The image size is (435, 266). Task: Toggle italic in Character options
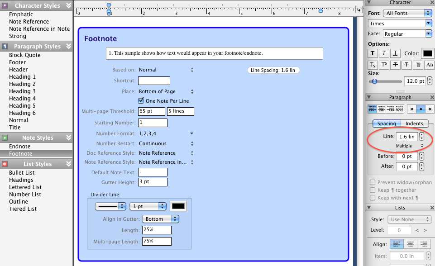click(384, 53)
